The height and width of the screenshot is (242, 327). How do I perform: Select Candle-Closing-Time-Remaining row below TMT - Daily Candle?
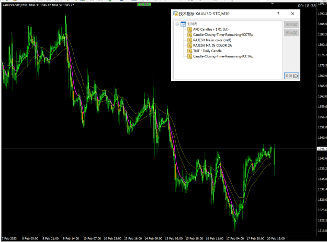[x=223, y=56]
